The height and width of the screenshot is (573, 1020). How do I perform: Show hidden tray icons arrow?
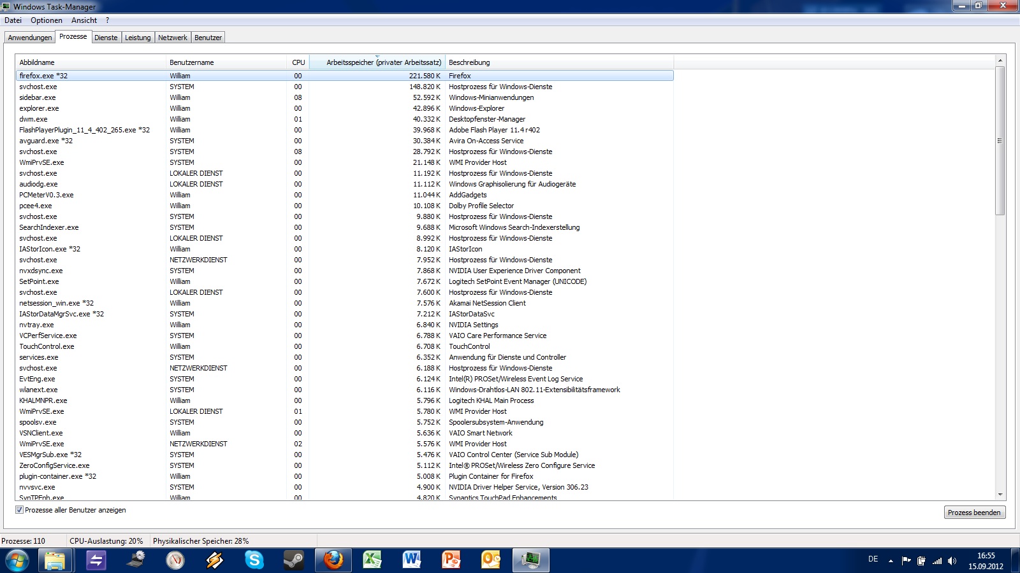tap(891, 561)
